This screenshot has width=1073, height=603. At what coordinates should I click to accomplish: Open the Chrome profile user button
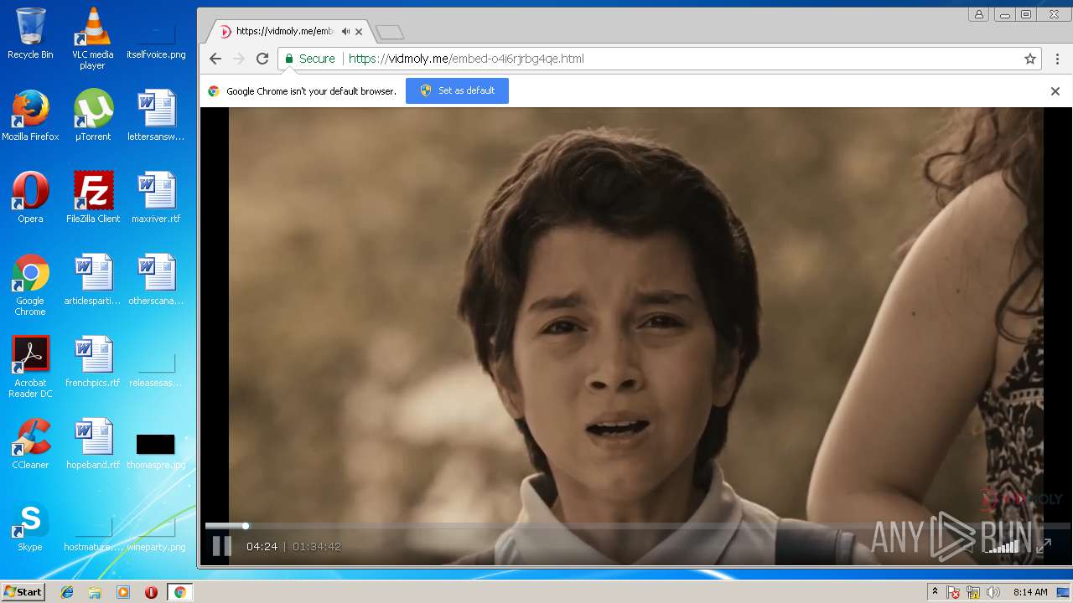pyautogui.click(x=978, y=14)
